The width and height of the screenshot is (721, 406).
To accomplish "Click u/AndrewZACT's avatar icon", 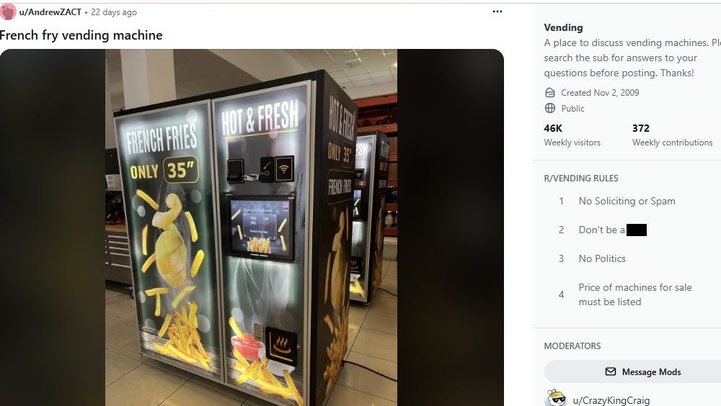I will (x=8, y=12).
